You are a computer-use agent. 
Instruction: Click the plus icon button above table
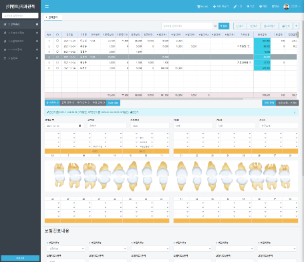(x=296, y=26)
